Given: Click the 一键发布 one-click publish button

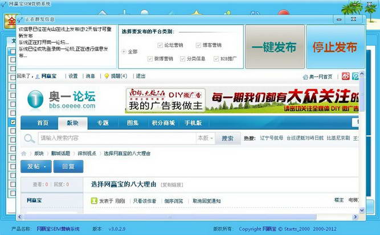Looking at the screenshot, I should click(x=275, y=47).
